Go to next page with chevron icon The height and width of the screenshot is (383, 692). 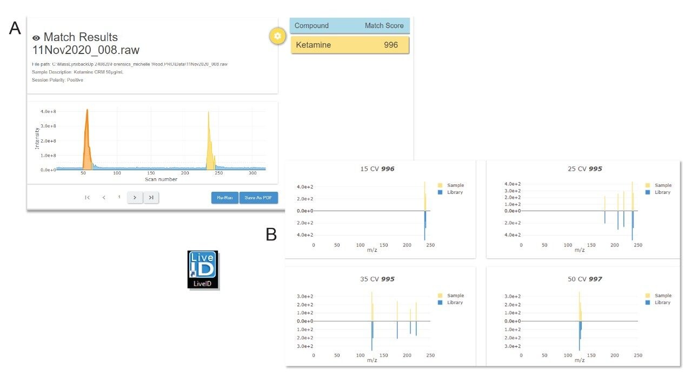point(135,197)
